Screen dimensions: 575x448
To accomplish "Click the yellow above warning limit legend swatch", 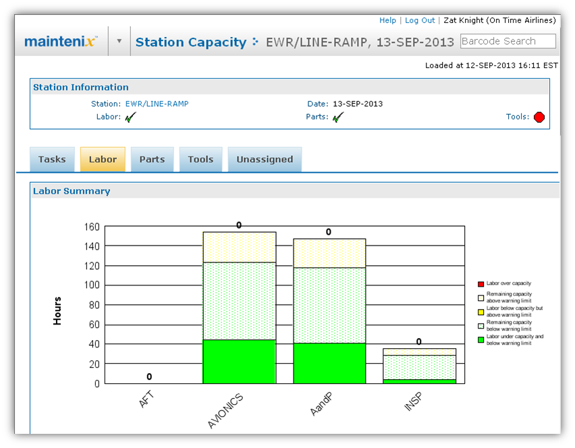I will tap(481, 311).
